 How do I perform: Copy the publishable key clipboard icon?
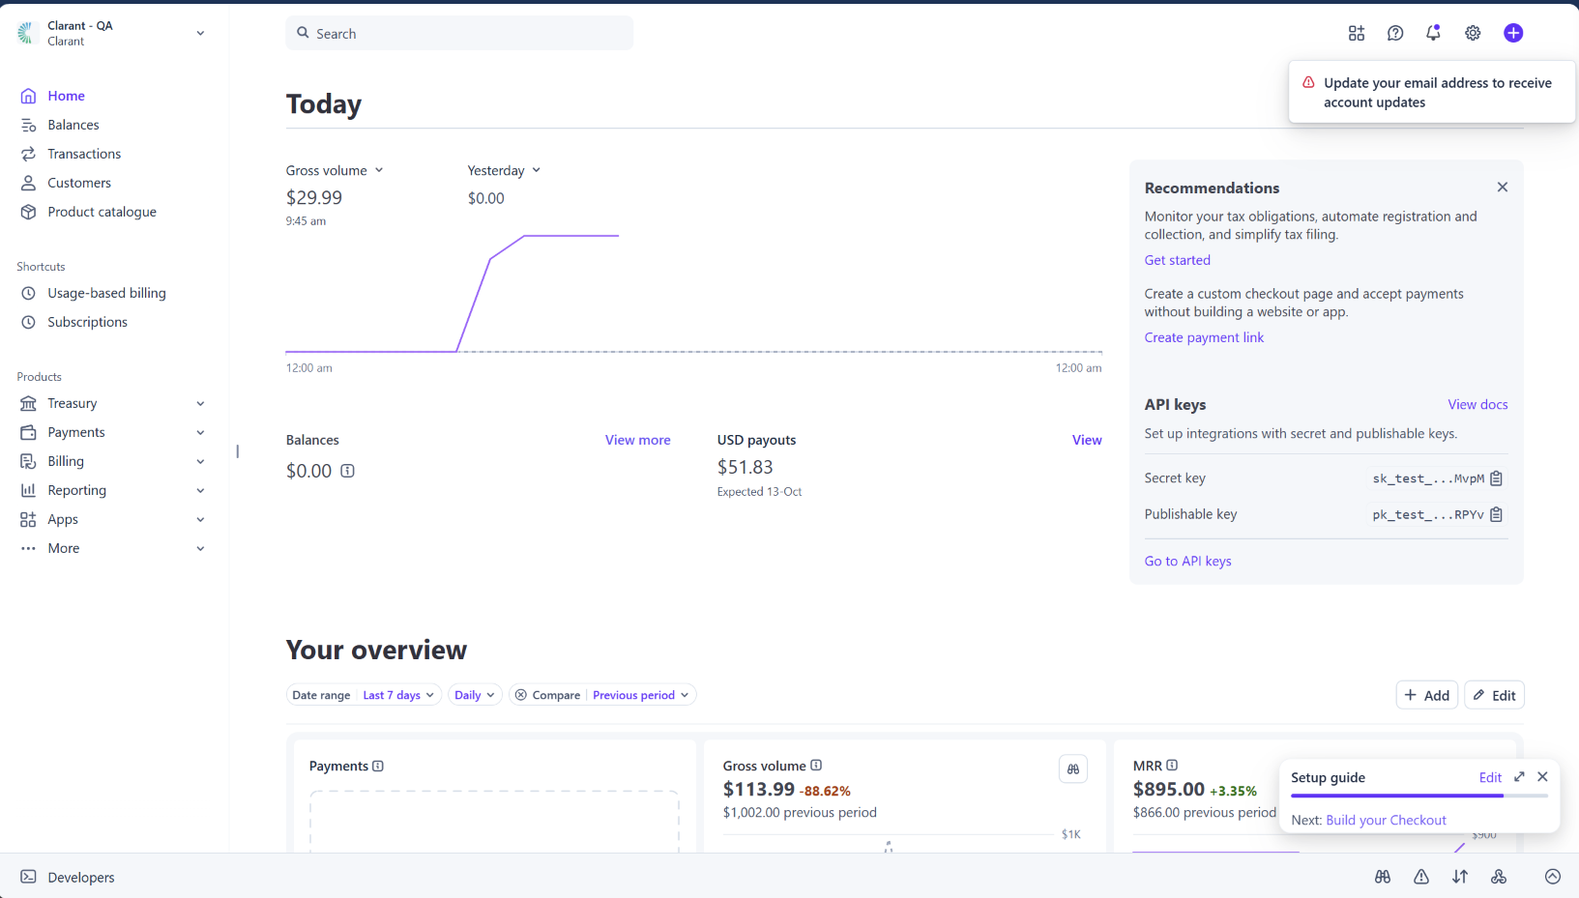[1497, 514]
